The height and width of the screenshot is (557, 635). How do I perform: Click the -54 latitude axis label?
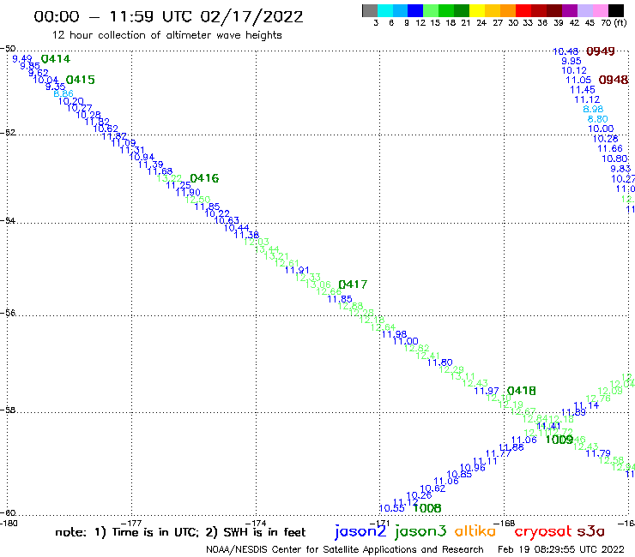tap(8, 221)
